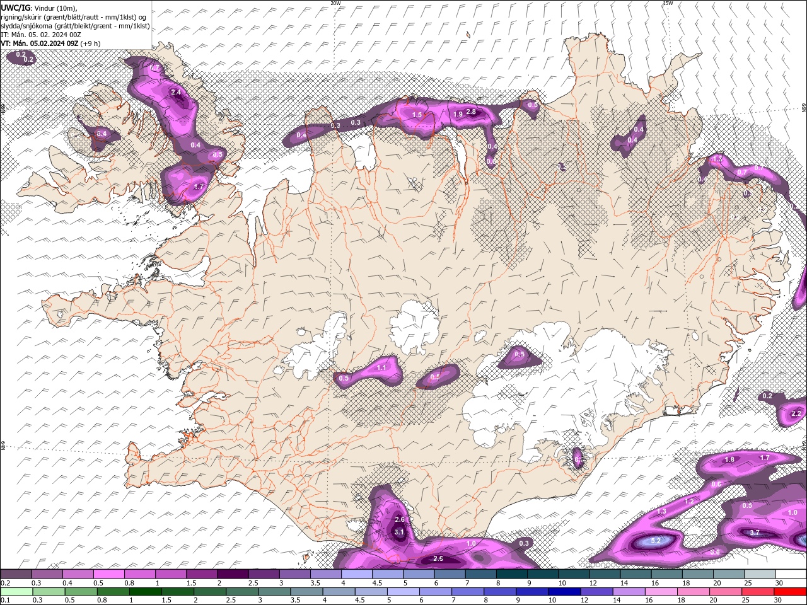Select the 5.2 value in the southeast sea area
Screen dimensions: 807x605
click(656, 541)
